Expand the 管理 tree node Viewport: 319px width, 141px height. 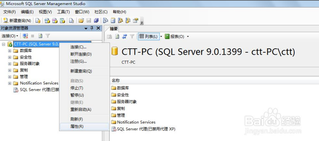click(10, 77)
